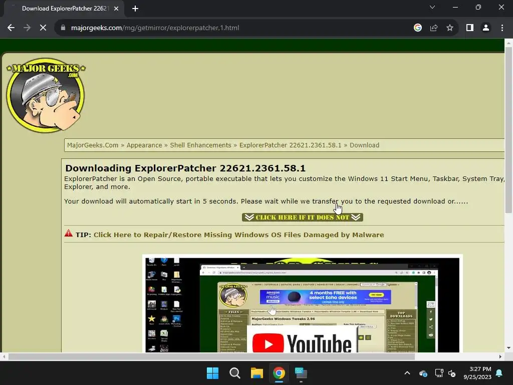Click the 'Downloading ExplorerPatcher 22621.2361.58.1' heading

click(185, 168)
